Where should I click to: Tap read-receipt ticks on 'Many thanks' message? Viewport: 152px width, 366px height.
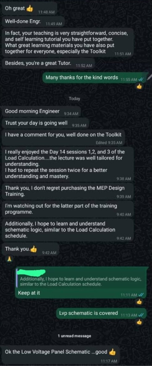click(141, 79)
